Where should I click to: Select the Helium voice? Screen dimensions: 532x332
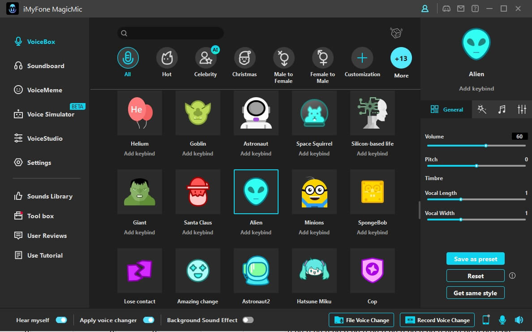point(139,113)
